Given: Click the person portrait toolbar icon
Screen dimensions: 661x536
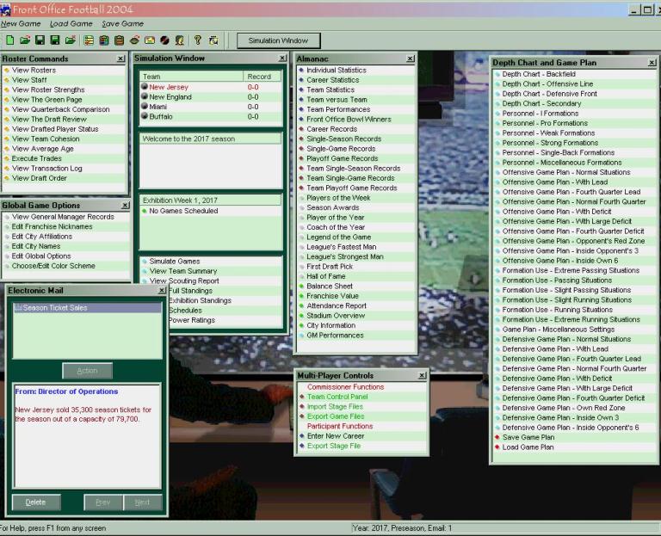Looking at the screenshot, I should click(x=180, y=40).
